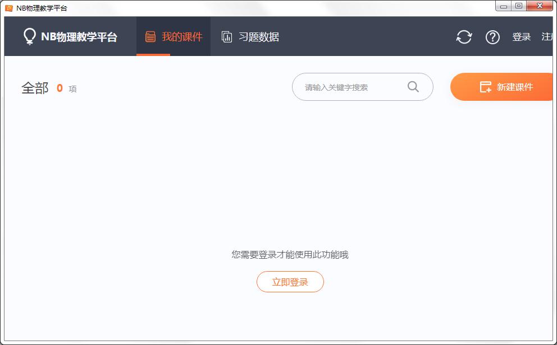Screen dimensions: 557x345
Task: Click the search magnifier icon
Action: pyautogui.click(x=413, y=87)
